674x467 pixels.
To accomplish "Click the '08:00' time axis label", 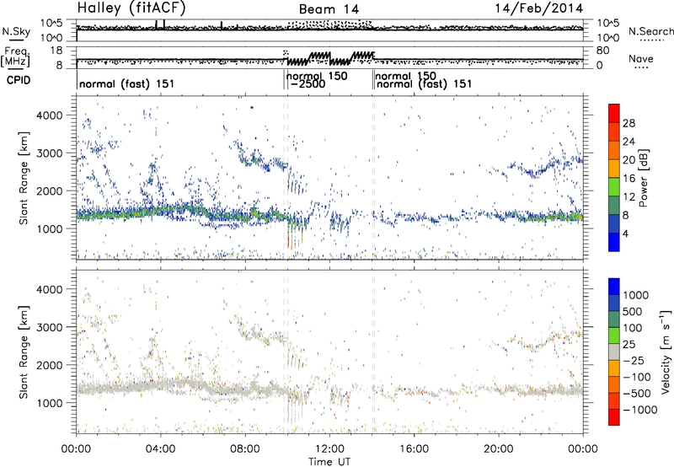I will pyautogui.click(x=245, y=449).
